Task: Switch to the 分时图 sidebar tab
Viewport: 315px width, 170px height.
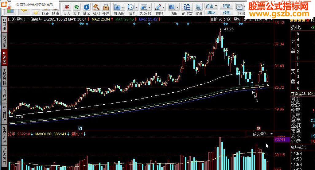Action: 4,41
